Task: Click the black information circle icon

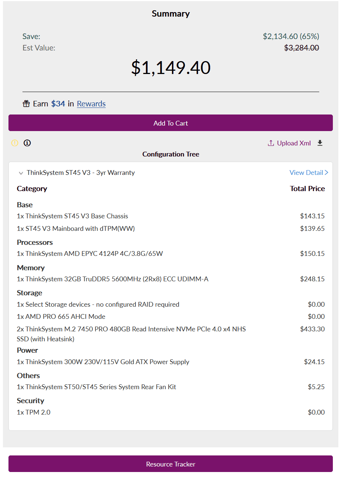Action: (x=27, y=143)
